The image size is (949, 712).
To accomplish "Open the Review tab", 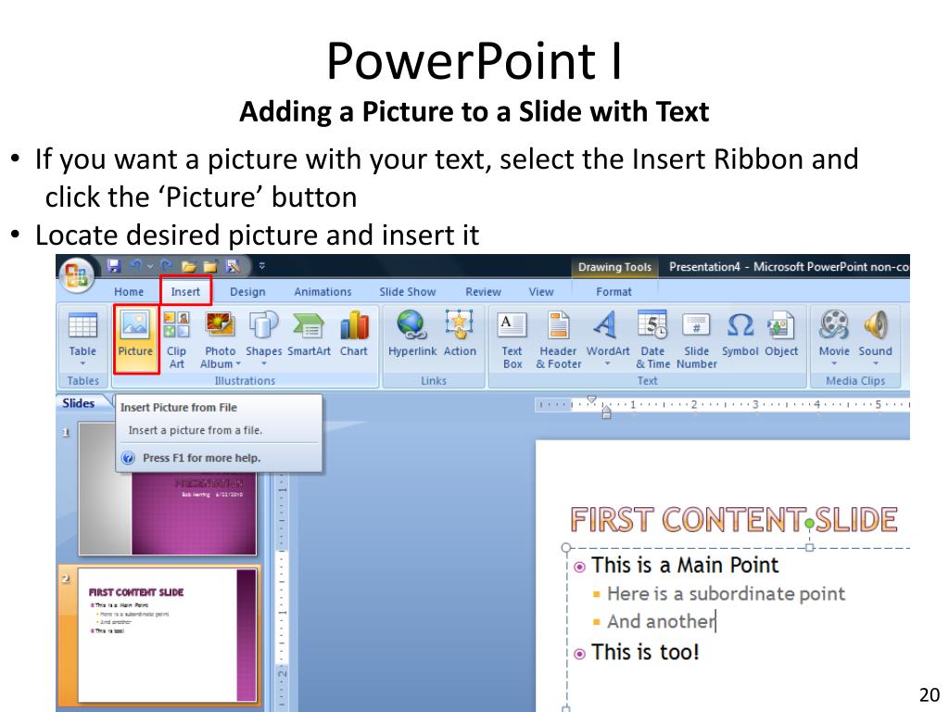I will click(483, 292).
